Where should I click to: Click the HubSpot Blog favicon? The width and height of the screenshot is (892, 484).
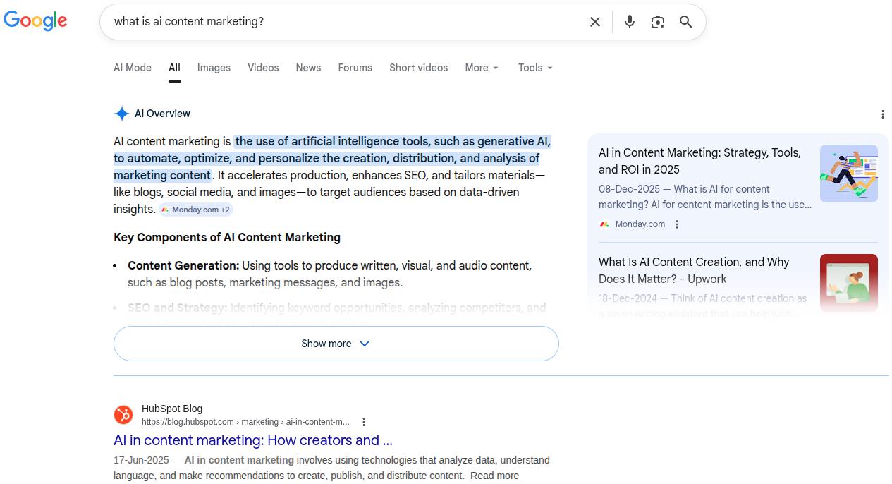(123, 415)
